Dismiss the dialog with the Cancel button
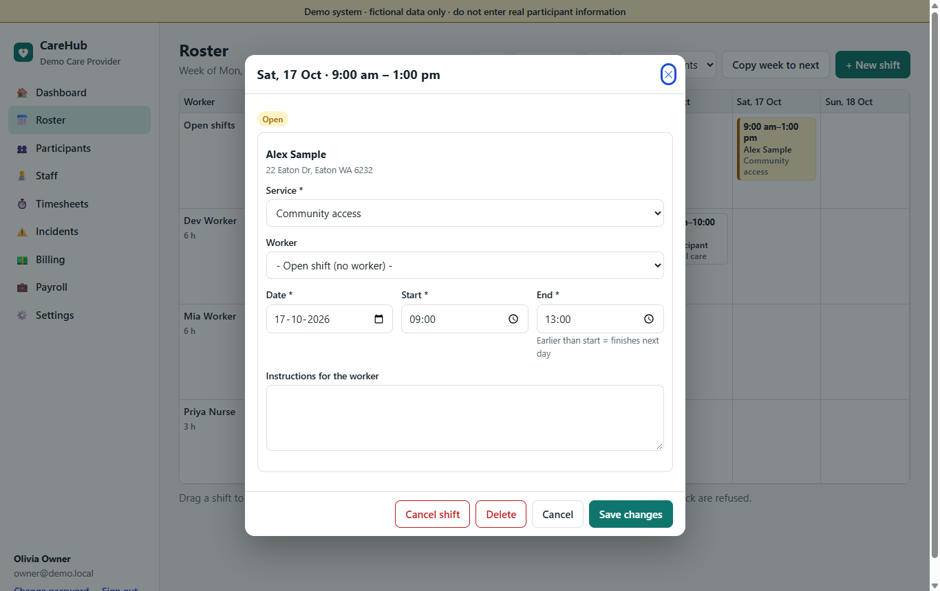Image resolution: width=940 pixels, height=591 pixels. tap(557, 514)
